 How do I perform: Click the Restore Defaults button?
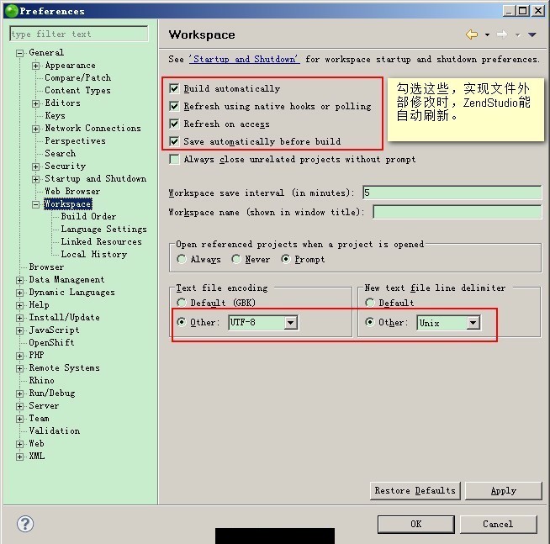tap(415, 490)
